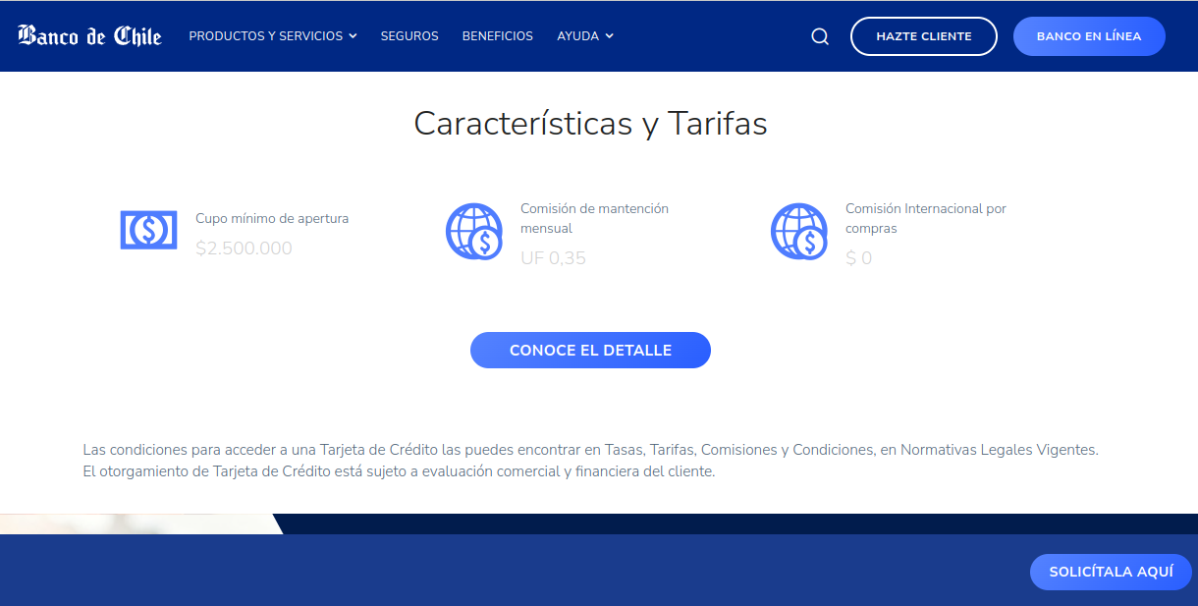Click the Solicítala Aquí button
This screenshot has width=1198, height=606.
(x=1111, y=572)
